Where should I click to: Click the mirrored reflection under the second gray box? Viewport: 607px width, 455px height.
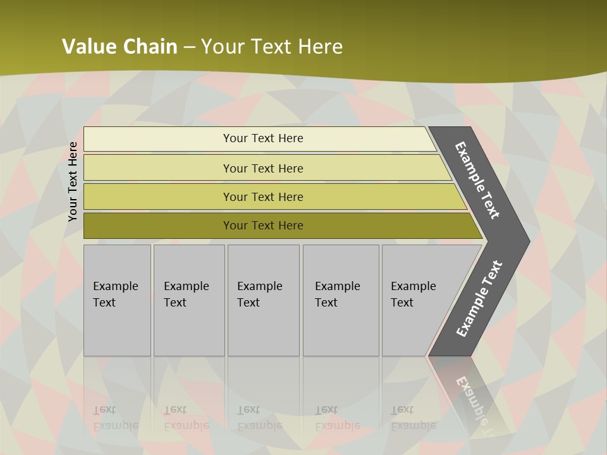(x=188, y=404)
